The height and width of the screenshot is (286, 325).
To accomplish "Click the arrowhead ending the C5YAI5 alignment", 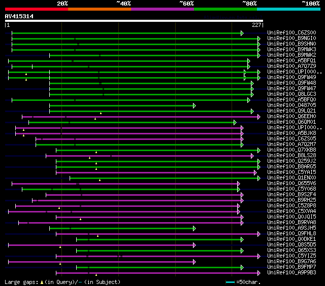I will [x=255, y=172].
